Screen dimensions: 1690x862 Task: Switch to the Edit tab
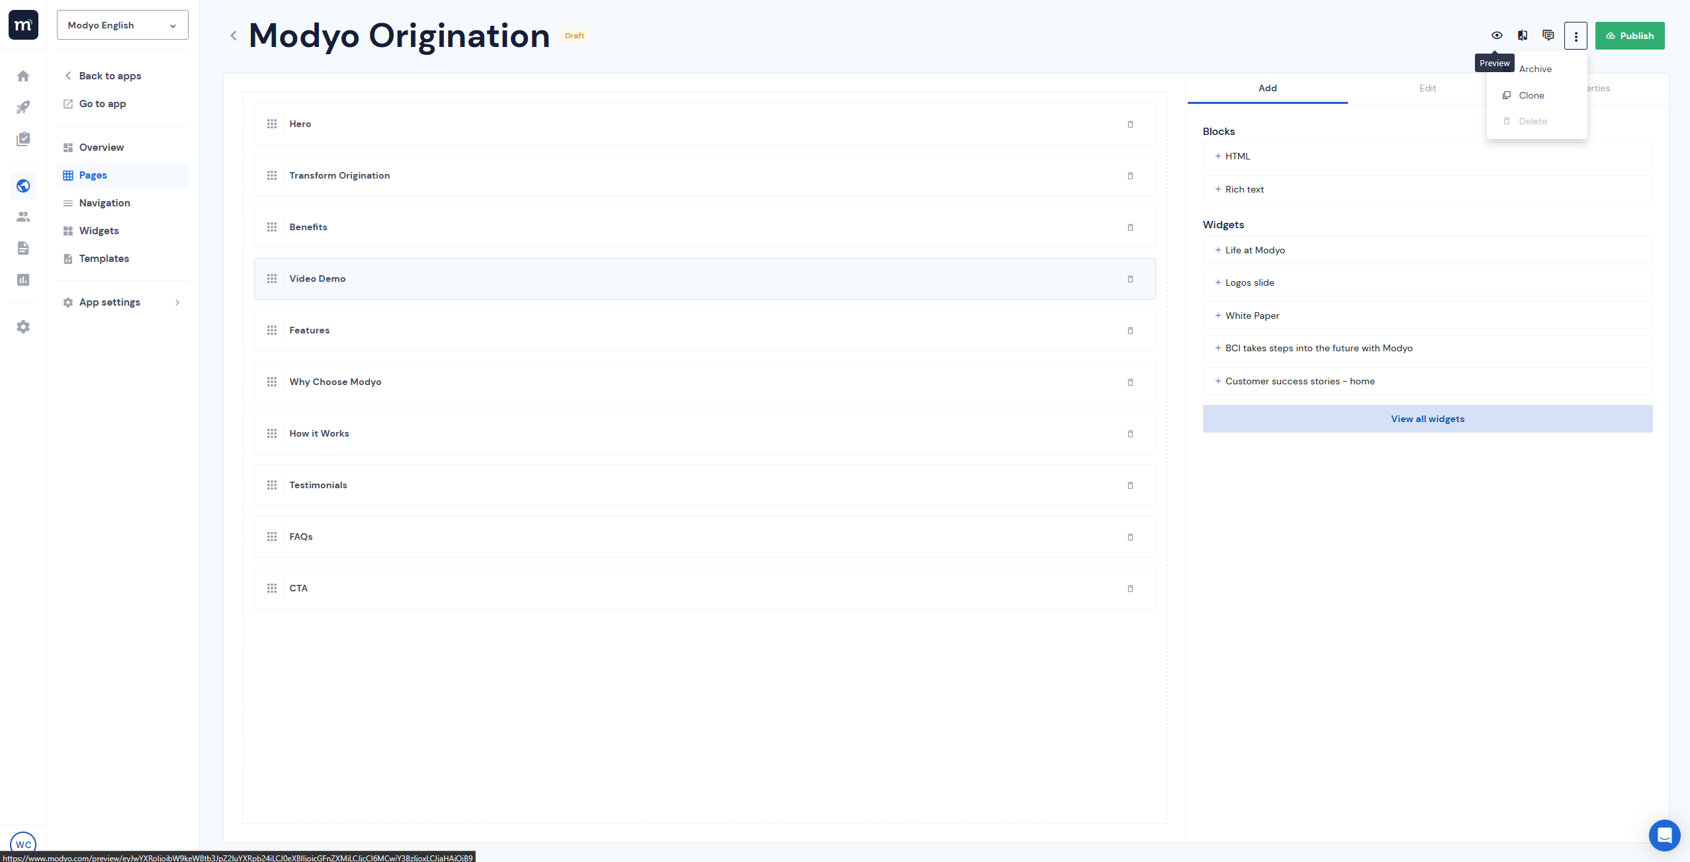pyautogui.click(x=1427, y=88)
